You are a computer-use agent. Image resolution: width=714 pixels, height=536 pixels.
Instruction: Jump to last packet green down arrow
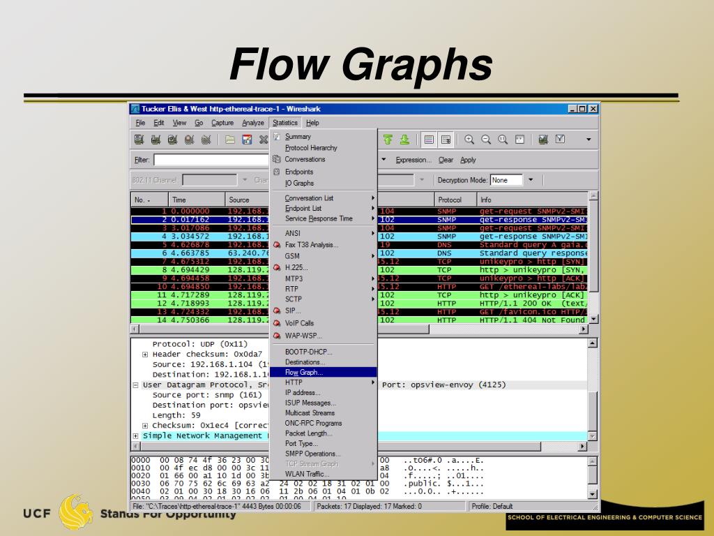coord(404,140)
